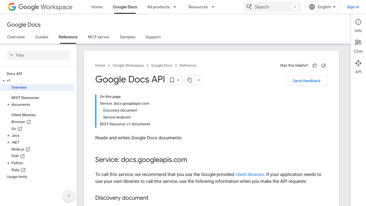Screen dimensions: 366x206
Task: Collapse the v1 tree section
Action: [4, 81]
